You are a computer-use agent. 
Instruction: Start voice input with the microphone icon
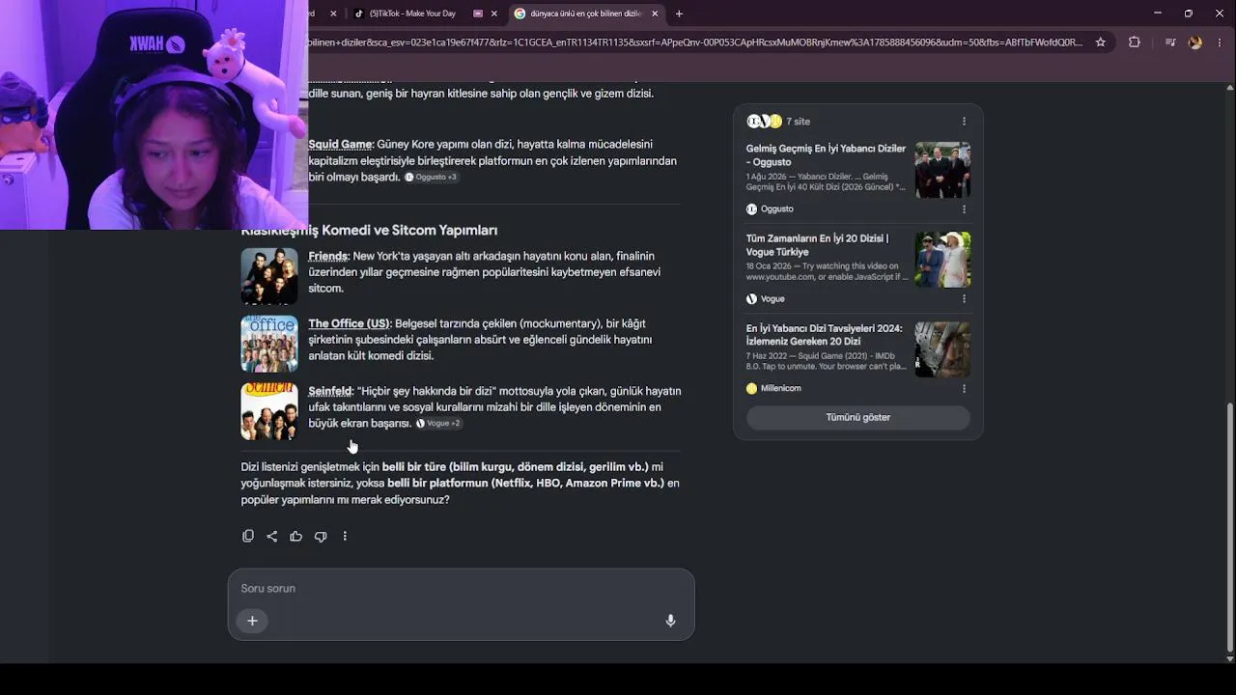(670, 621)
